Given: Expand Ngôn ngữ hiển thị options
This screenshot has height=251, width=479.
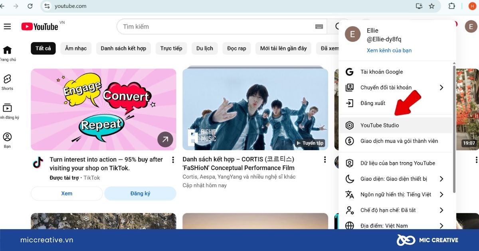Looking at the screenshot, I should pos(441,194).
